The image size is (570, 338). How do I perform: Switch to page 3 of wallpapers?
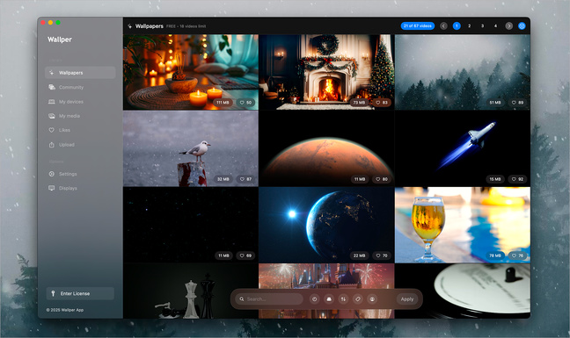[482, 26]
